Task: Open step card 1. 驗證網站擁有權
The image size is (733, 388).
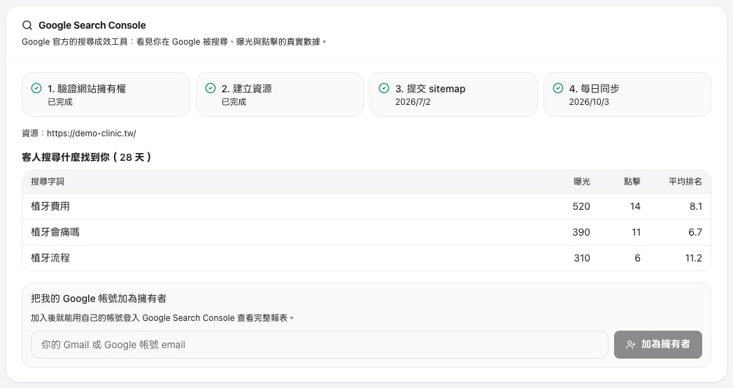Action: pos(106,94)
